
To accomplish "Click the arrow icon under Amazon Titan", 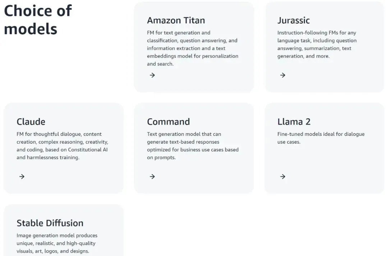I will click(152, 75).
